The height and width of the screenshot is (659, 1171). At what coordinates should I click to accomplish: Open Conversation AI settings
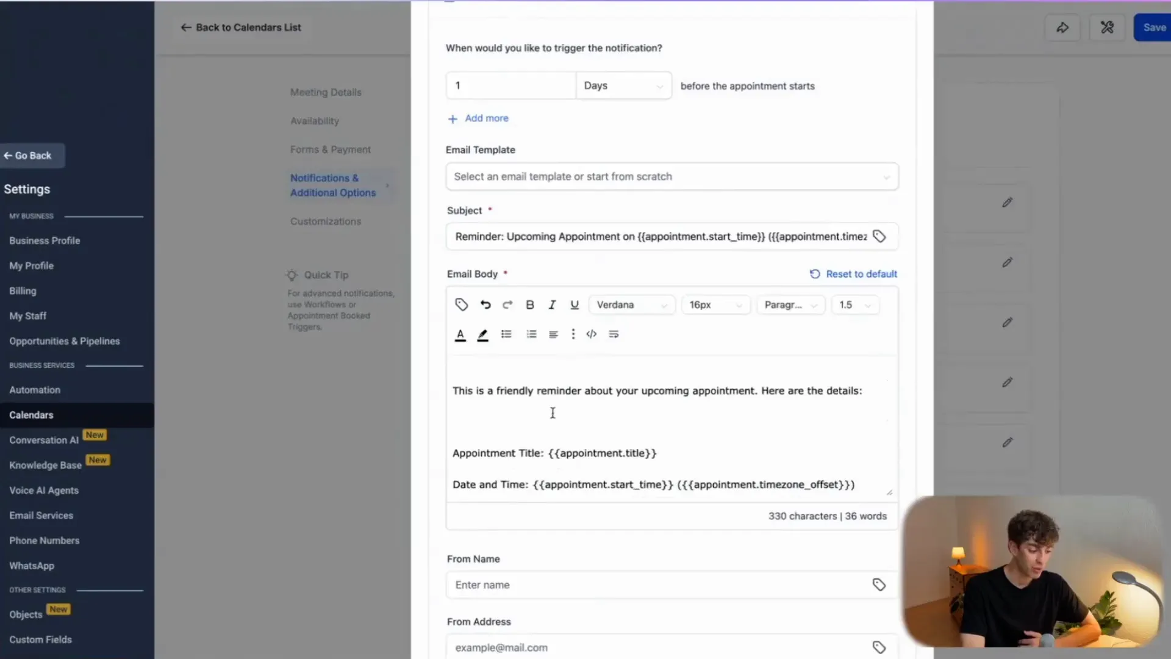[x=44, y=440]
